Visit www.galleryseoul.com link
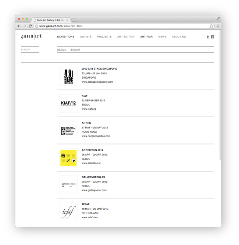Viewport: 239px width, 245px height. tap(94, 190)
